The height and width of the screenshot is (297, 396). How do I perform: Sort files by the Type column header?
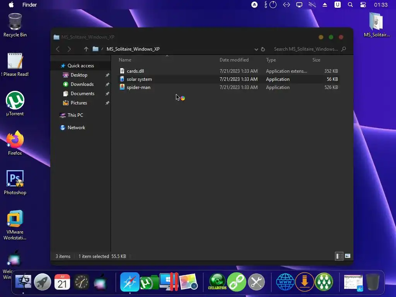click(271, 60)
